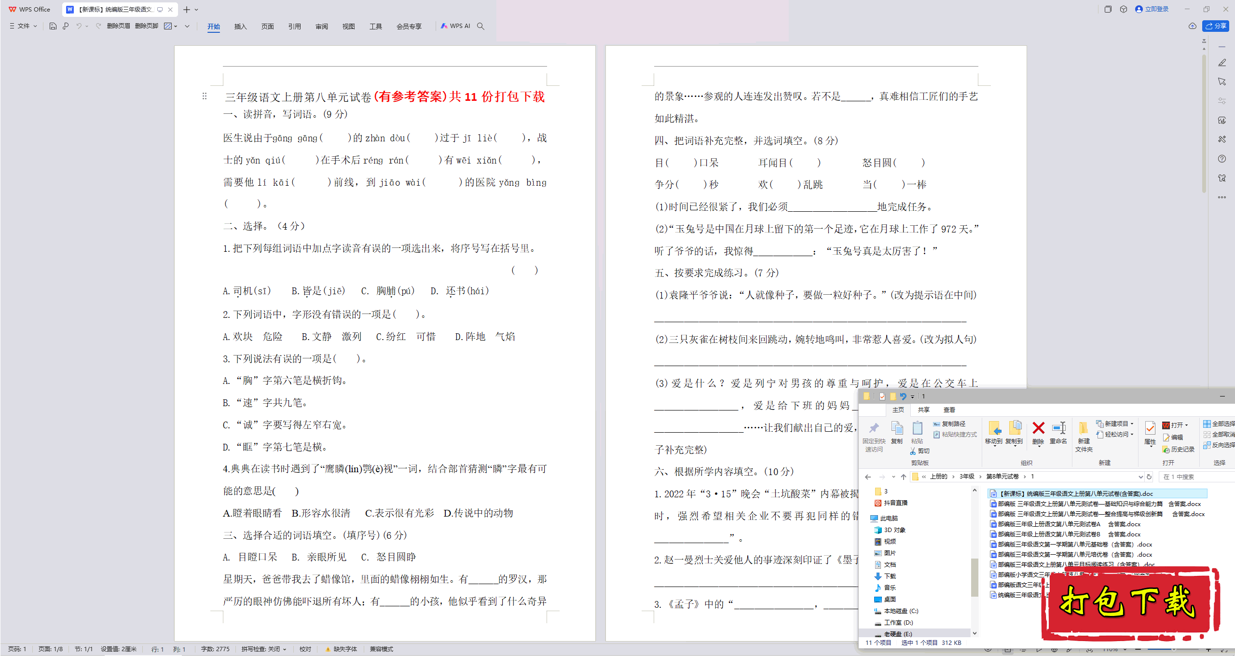
Task: Click Explorer back navigation arrow
Action: click(x=868, y=477)
